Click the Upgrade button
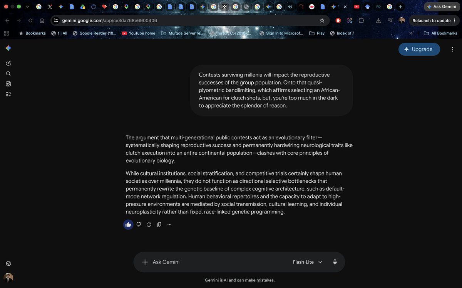 pos(419,49)
